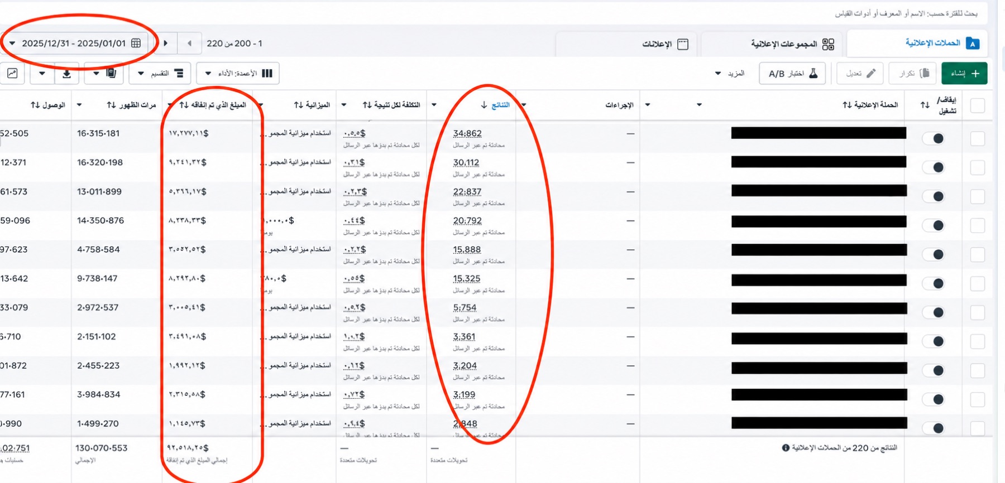The width and height of the screenshot is (1005, 483).
Task: Check the select-all header checkbox
Action: click(x=978, y=105)
